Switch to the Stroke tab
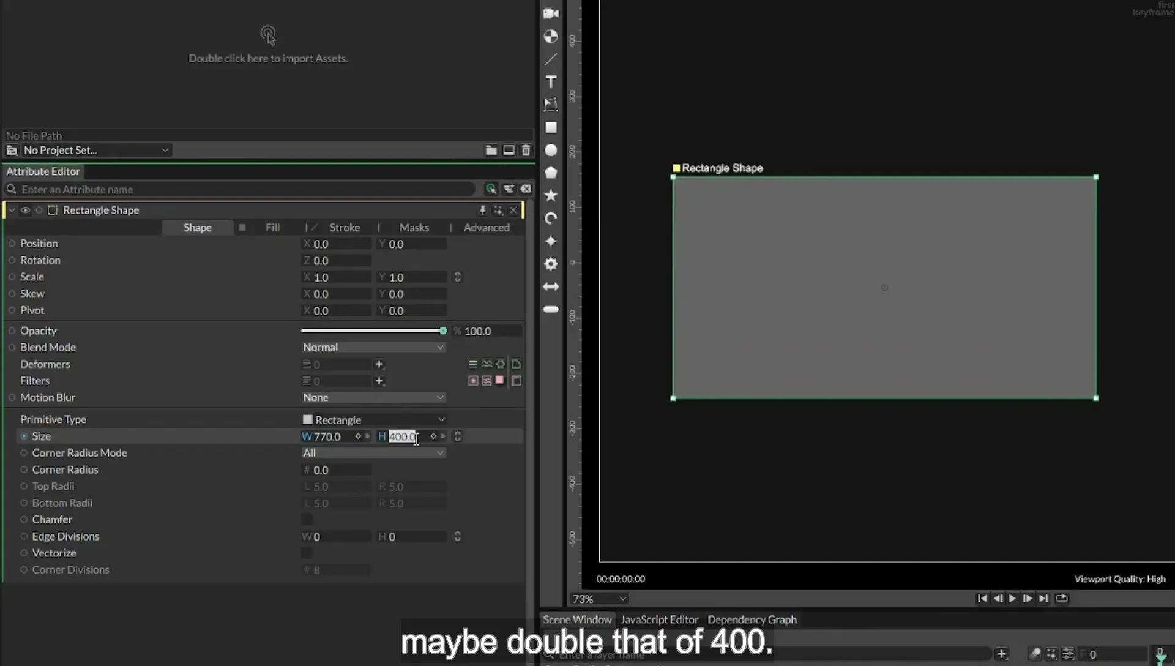This screenshot has width=1175, height=666. click(345, 228)
